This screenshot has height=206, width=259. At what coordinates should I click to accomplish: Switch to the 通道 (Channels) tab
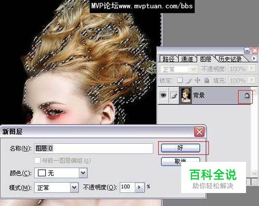(187, 59)
